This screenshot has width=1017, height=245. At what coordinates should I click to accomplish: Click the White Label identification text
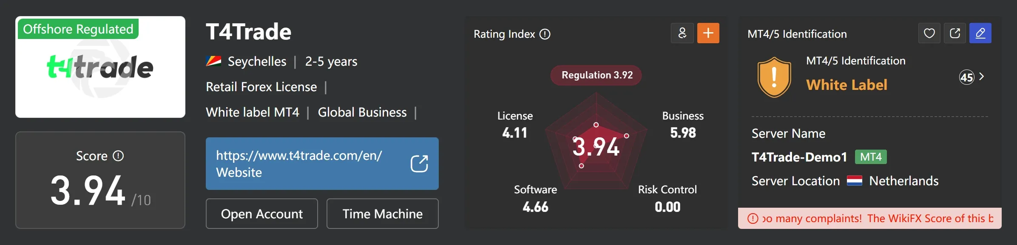[x=847, y=85]
